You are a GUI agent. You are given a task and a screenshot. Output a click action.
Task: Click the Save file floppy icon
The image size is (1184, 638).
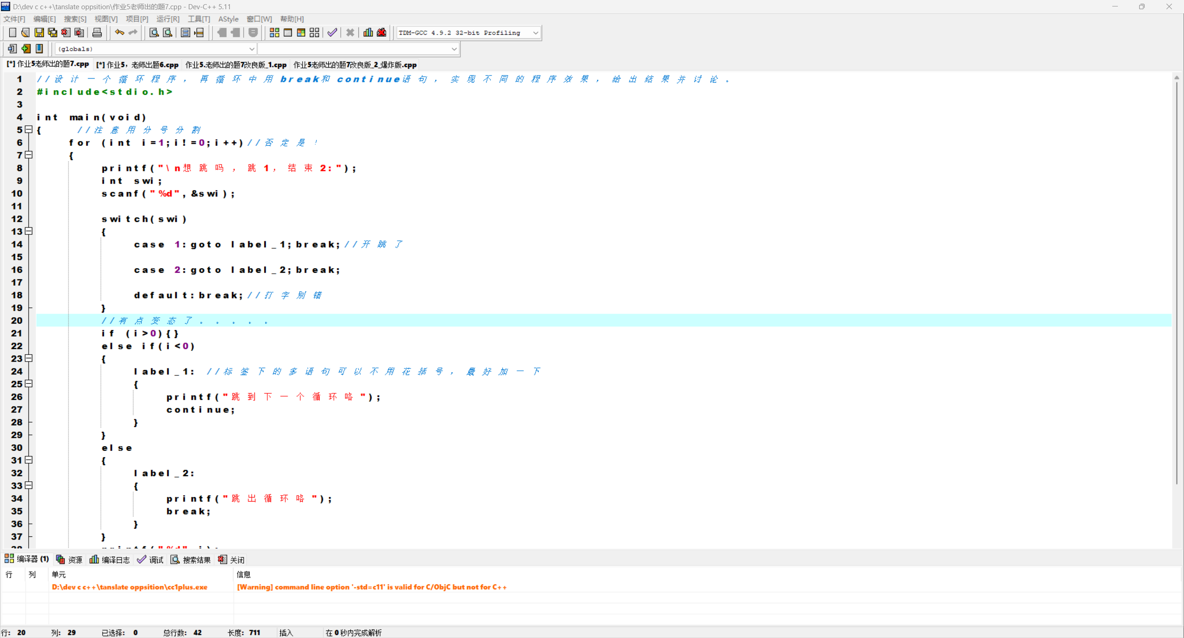[39, 32]
